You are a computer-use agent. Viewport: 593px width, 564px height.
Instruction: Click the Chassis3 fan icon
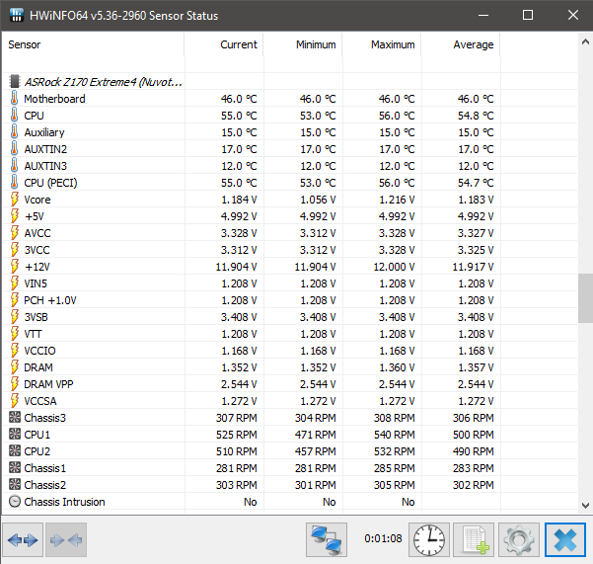click(x=15, y=418)
